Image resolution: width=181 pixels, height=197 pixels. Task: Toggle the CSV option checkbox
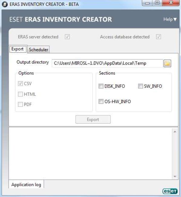click(20, 84)
